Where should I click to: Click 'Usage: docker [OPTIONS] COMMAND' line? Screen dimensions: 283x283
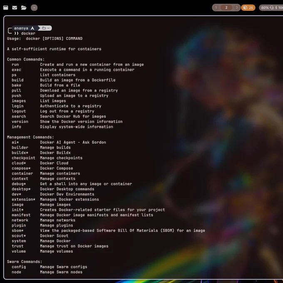coord(45,39)
